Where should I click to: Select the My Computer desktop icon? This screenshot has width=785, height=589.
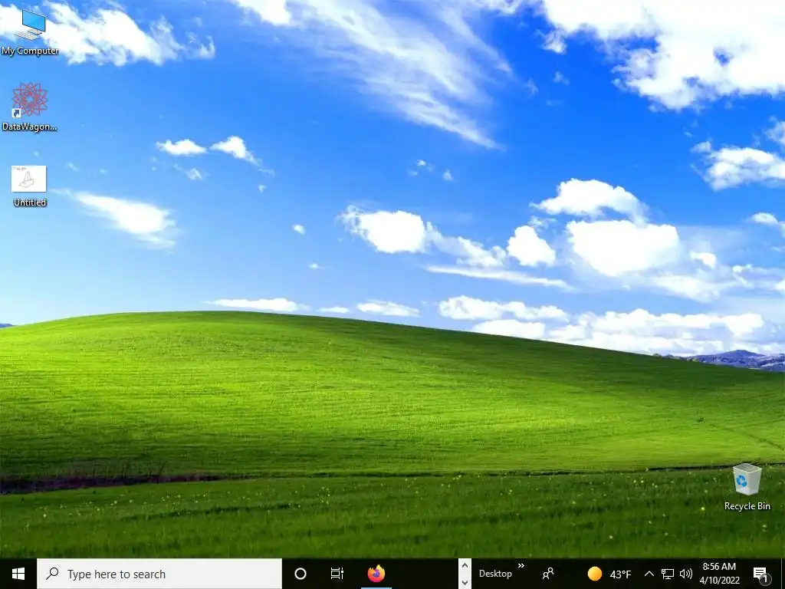pos(30,32)
